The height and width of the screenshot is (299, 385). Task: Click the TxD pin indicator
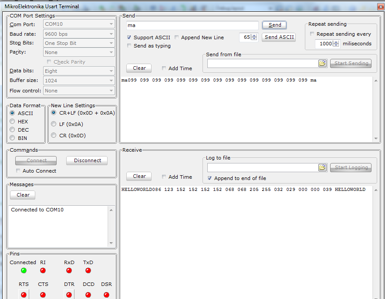[88, 271]
